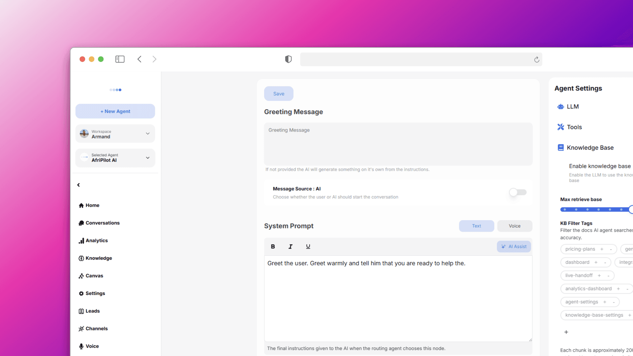Image resolution: width=633 pixels, height=356 pixels.
Task: Click the page reload icon
Action: point(536,60)
